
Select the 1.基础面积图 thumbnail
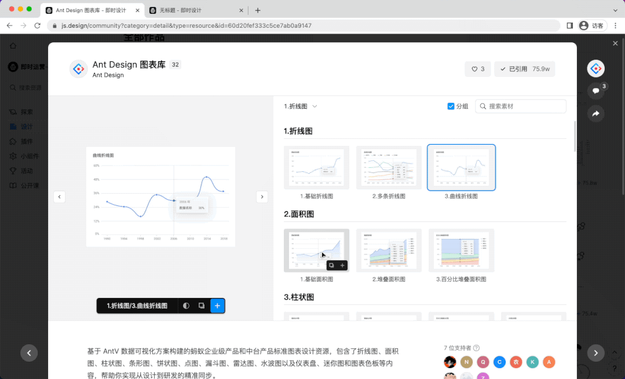[316, 251]
